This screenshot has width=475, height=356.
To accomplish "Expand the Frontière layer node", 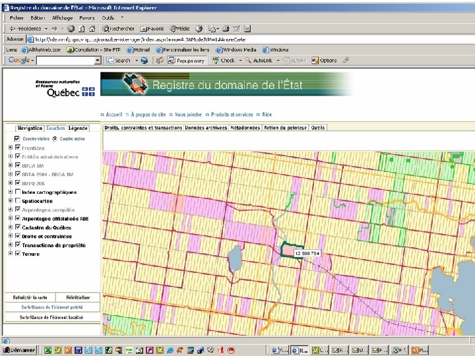I will (x=11, y=148).
